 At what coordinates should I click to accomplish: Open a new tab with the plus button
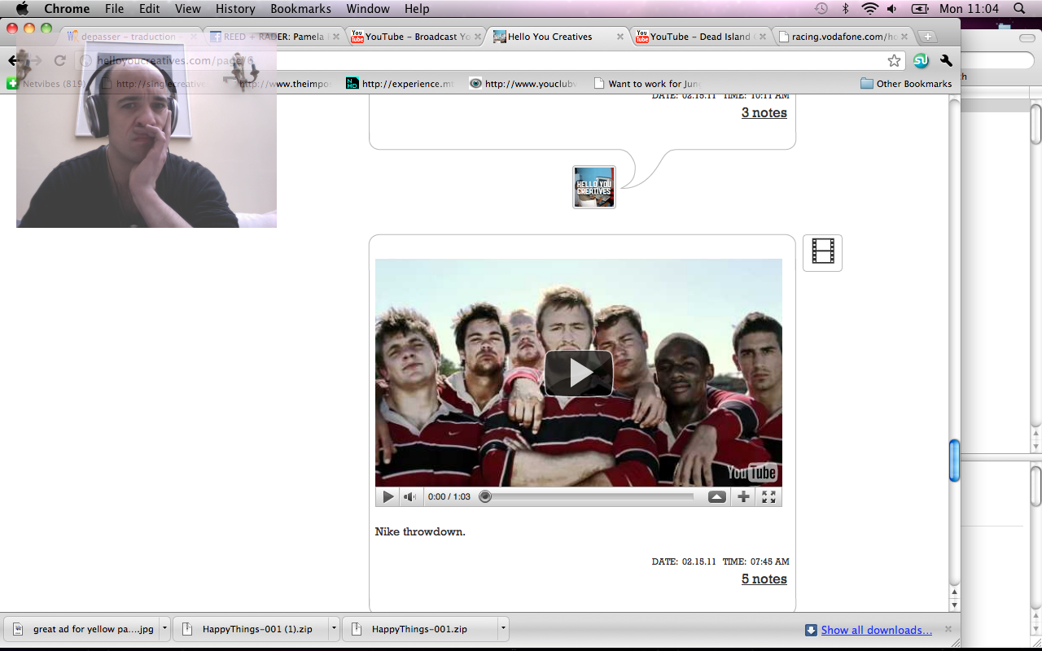click(927, 37)
